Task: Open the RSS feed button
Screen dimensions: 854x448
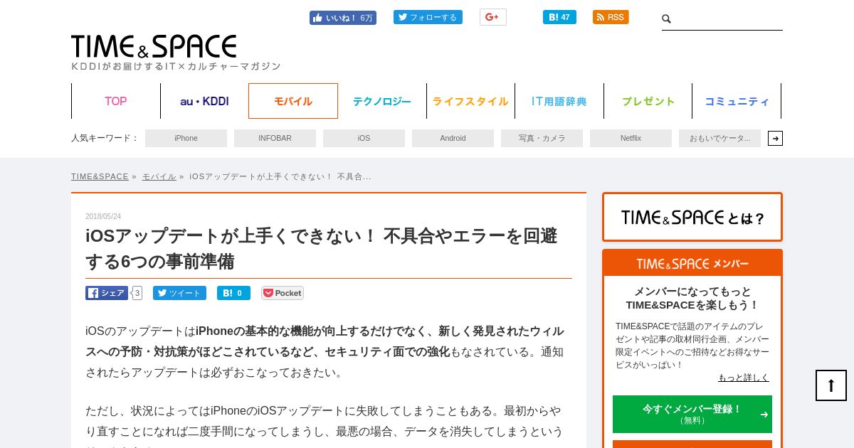Action: click(611, 17)
